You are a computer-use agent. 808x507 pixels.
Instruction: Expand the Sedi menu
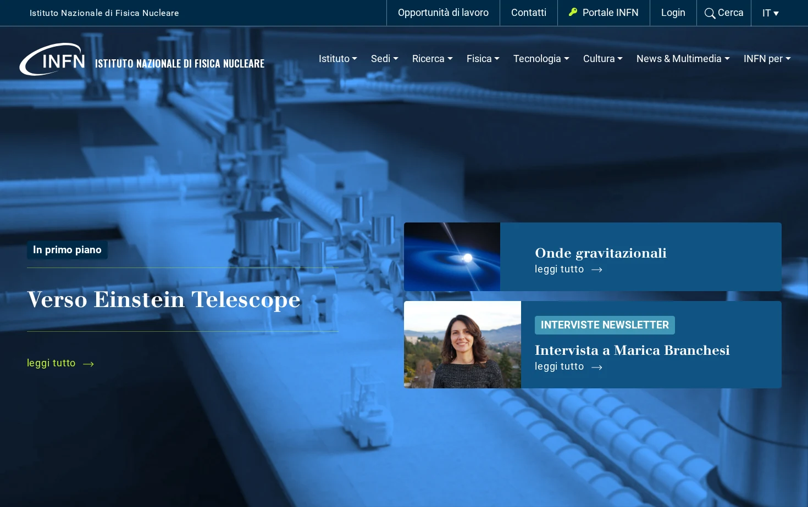click(384, 59)
